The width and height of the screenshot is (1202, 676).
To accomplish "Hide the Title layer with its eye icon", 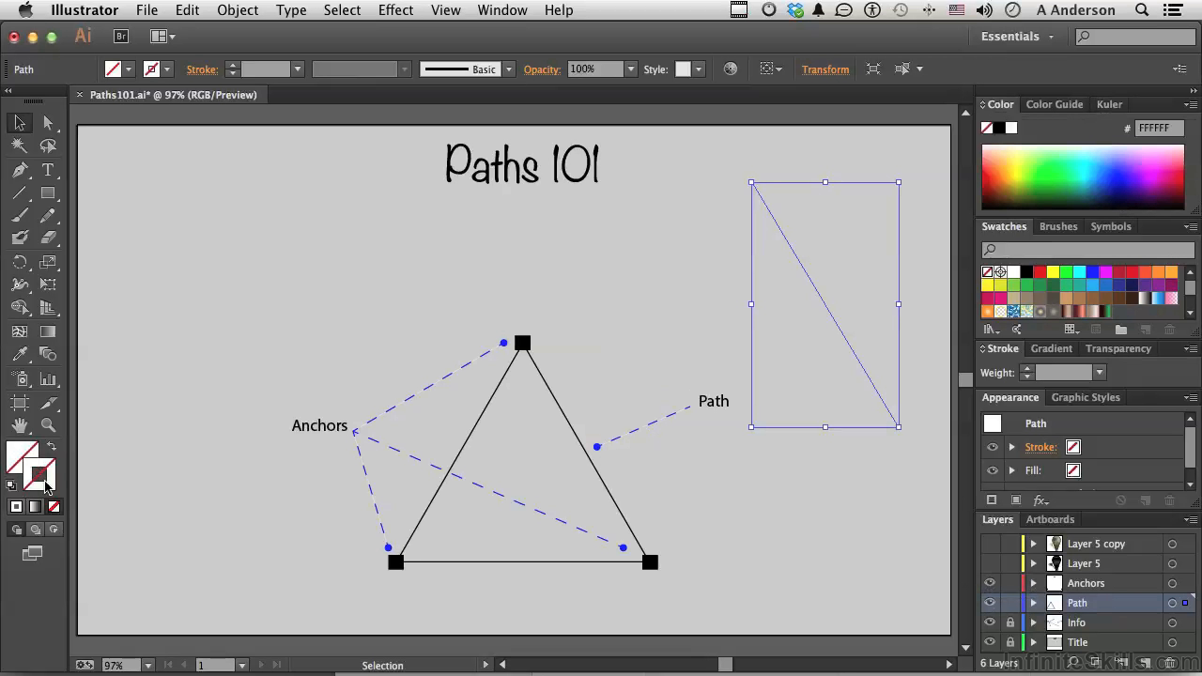I will point(990,642).
